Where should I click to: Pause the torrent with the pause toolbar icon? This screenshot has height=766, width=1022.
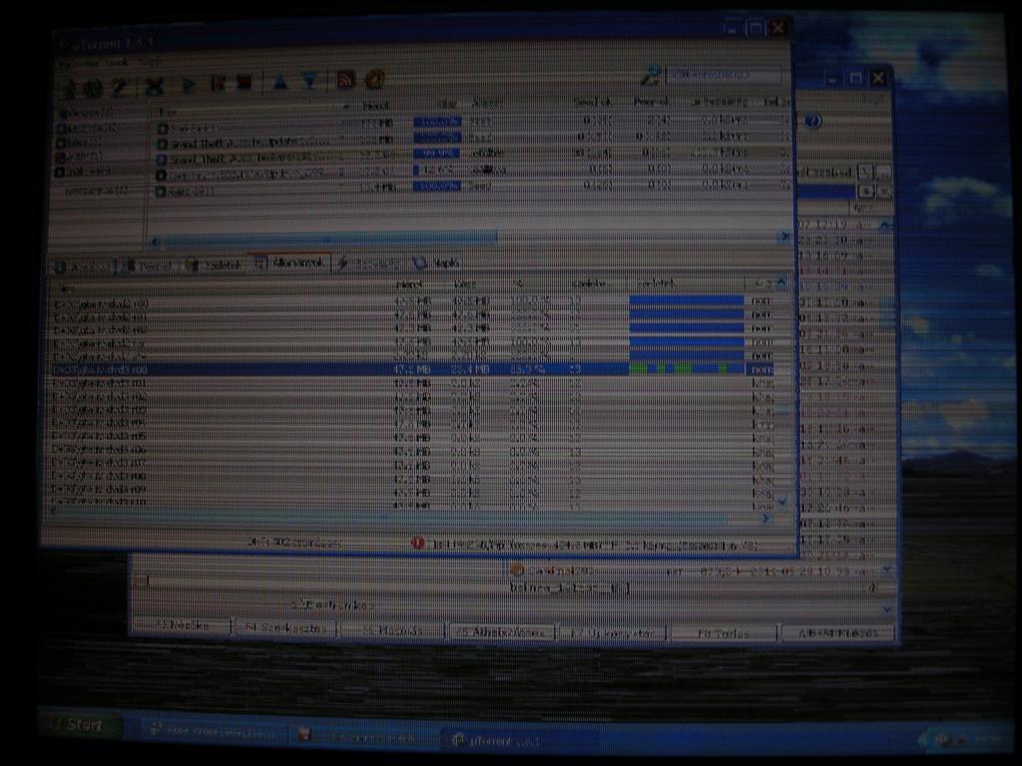[217, 84]
